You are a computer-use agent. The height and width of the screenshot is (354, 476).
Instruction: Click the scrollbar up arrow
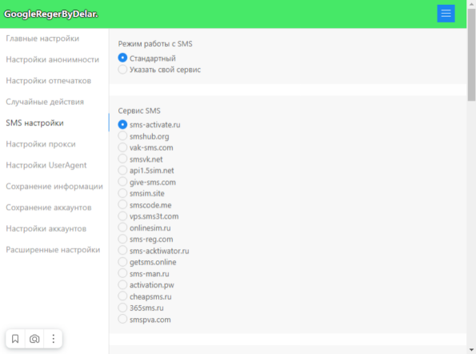pos(471,4)
